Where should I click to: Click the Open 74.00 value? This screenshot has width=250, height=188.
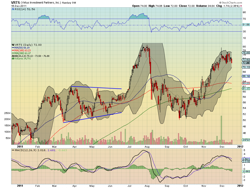pos(140,6)
